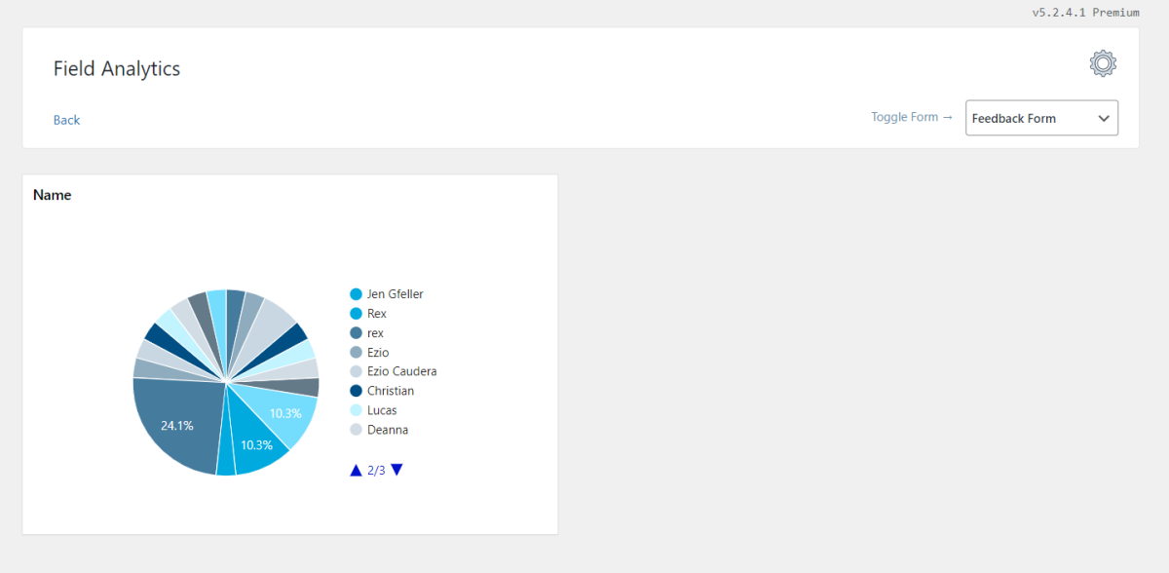Toggle lowercase rex legend entry
Screen dimensions: 1169x573
(x=366, y=333)
